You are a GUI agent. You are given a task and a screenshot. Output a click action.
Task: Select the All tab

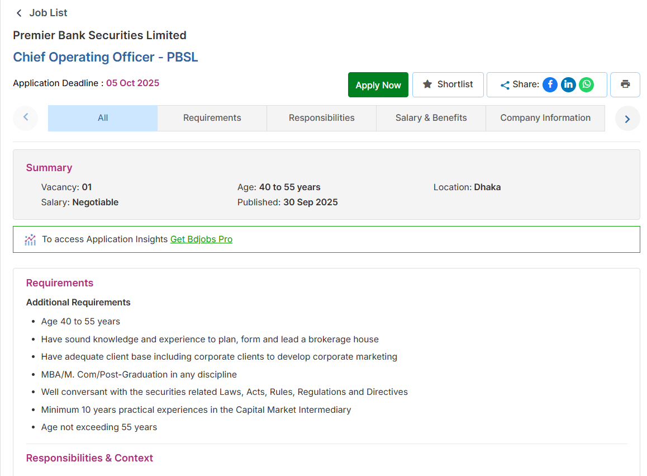pos(103,118)
